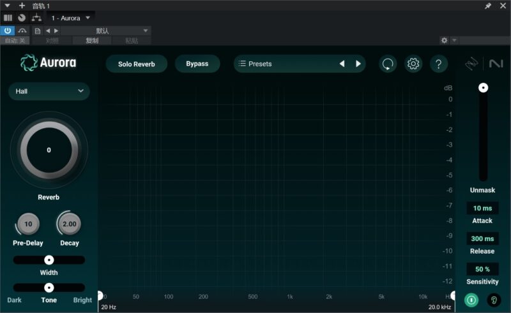Viewport: 511px width, 313px height.
Task: Select next Aurora preset arrow
Action: (x=358, y=64)
